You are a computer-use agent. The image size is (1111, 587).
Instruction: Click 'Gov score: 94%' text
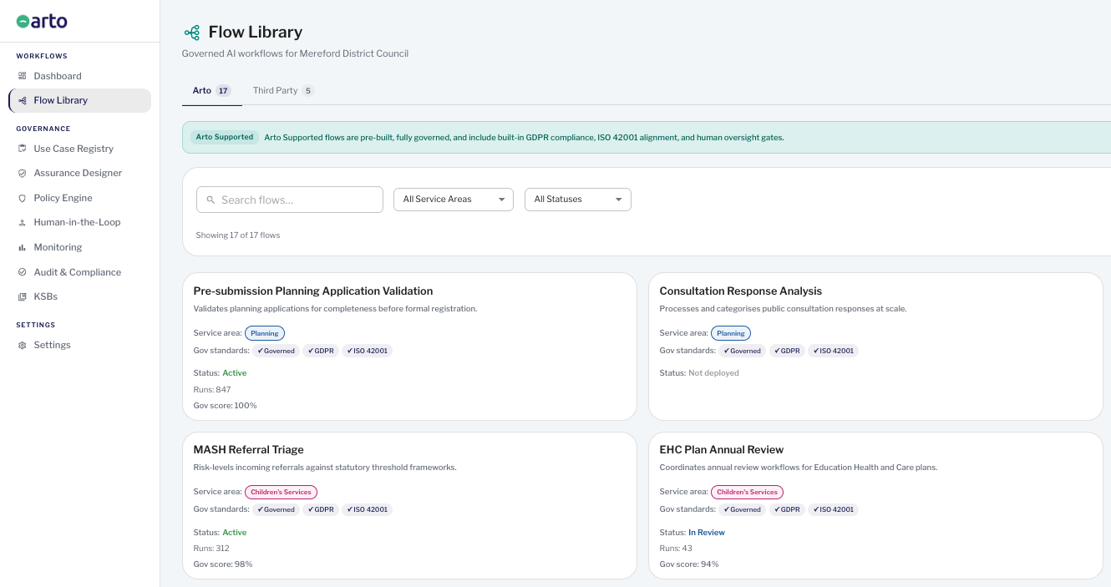pyautogui.click(x=689, y=564)
